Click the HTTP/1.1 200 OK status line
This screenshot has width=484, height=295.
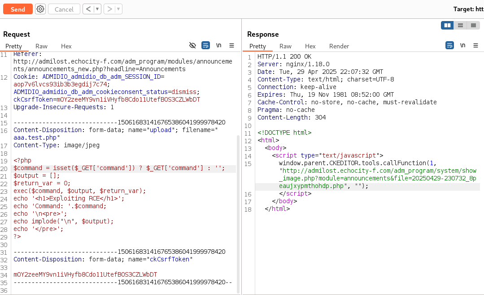(x=284, y=57)
